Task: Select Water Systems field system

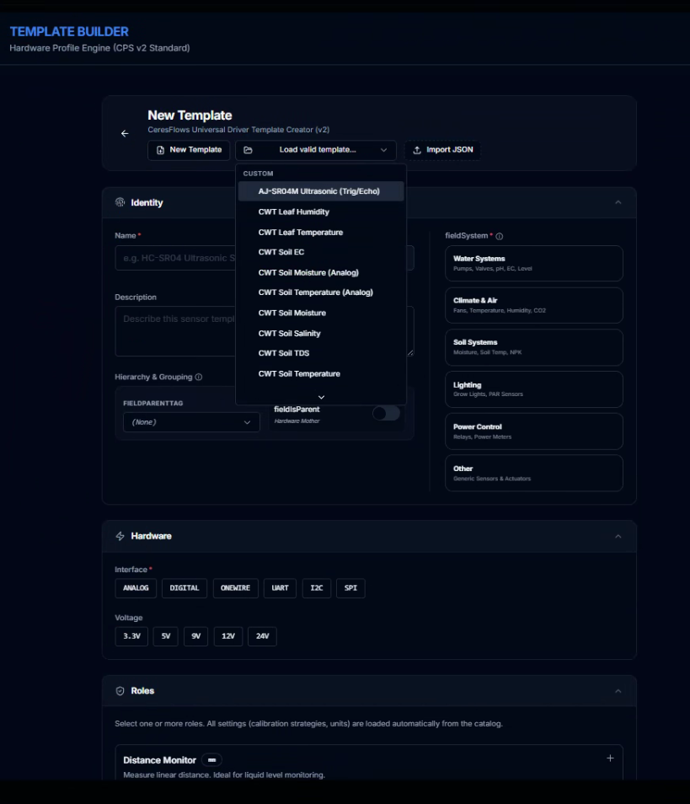Action: coord(534,264)
